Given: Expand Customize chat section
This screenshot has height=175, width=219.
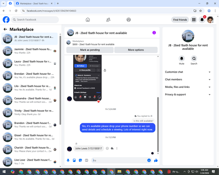Looking at the screenshot, I should tap(188, 72).
